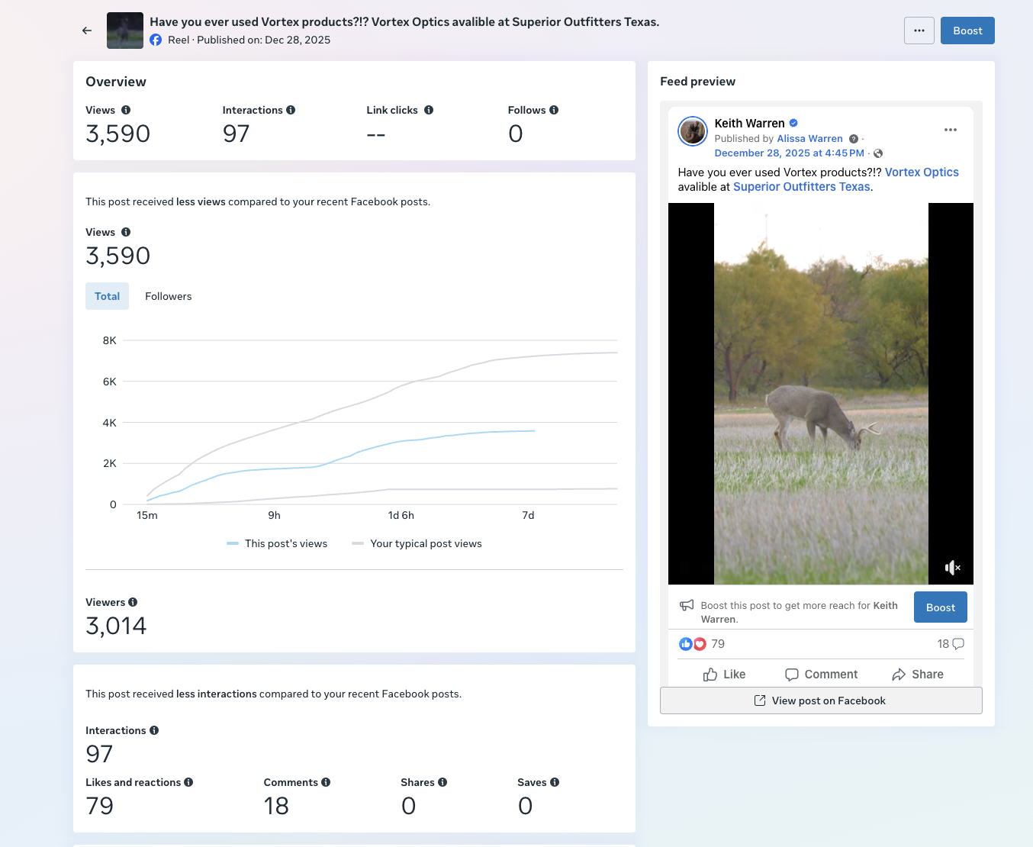This screenshot has width=1033, height=847.
Task: Click the Share button
Action: [918, 675]
